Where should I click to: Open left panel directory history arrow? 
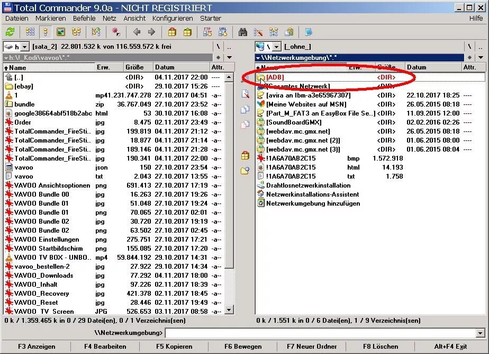click(230, 57)
